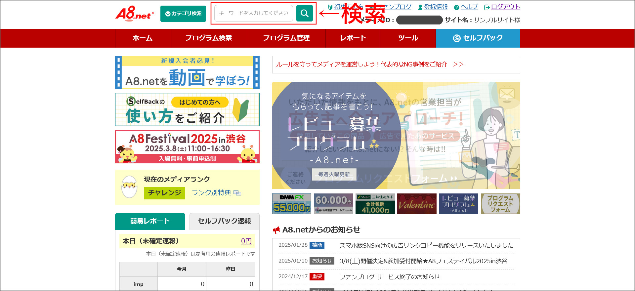Viewport: 635px width, 291px height.
Task: Open カテゴリ検索 category search button
Action: [183, 14]
